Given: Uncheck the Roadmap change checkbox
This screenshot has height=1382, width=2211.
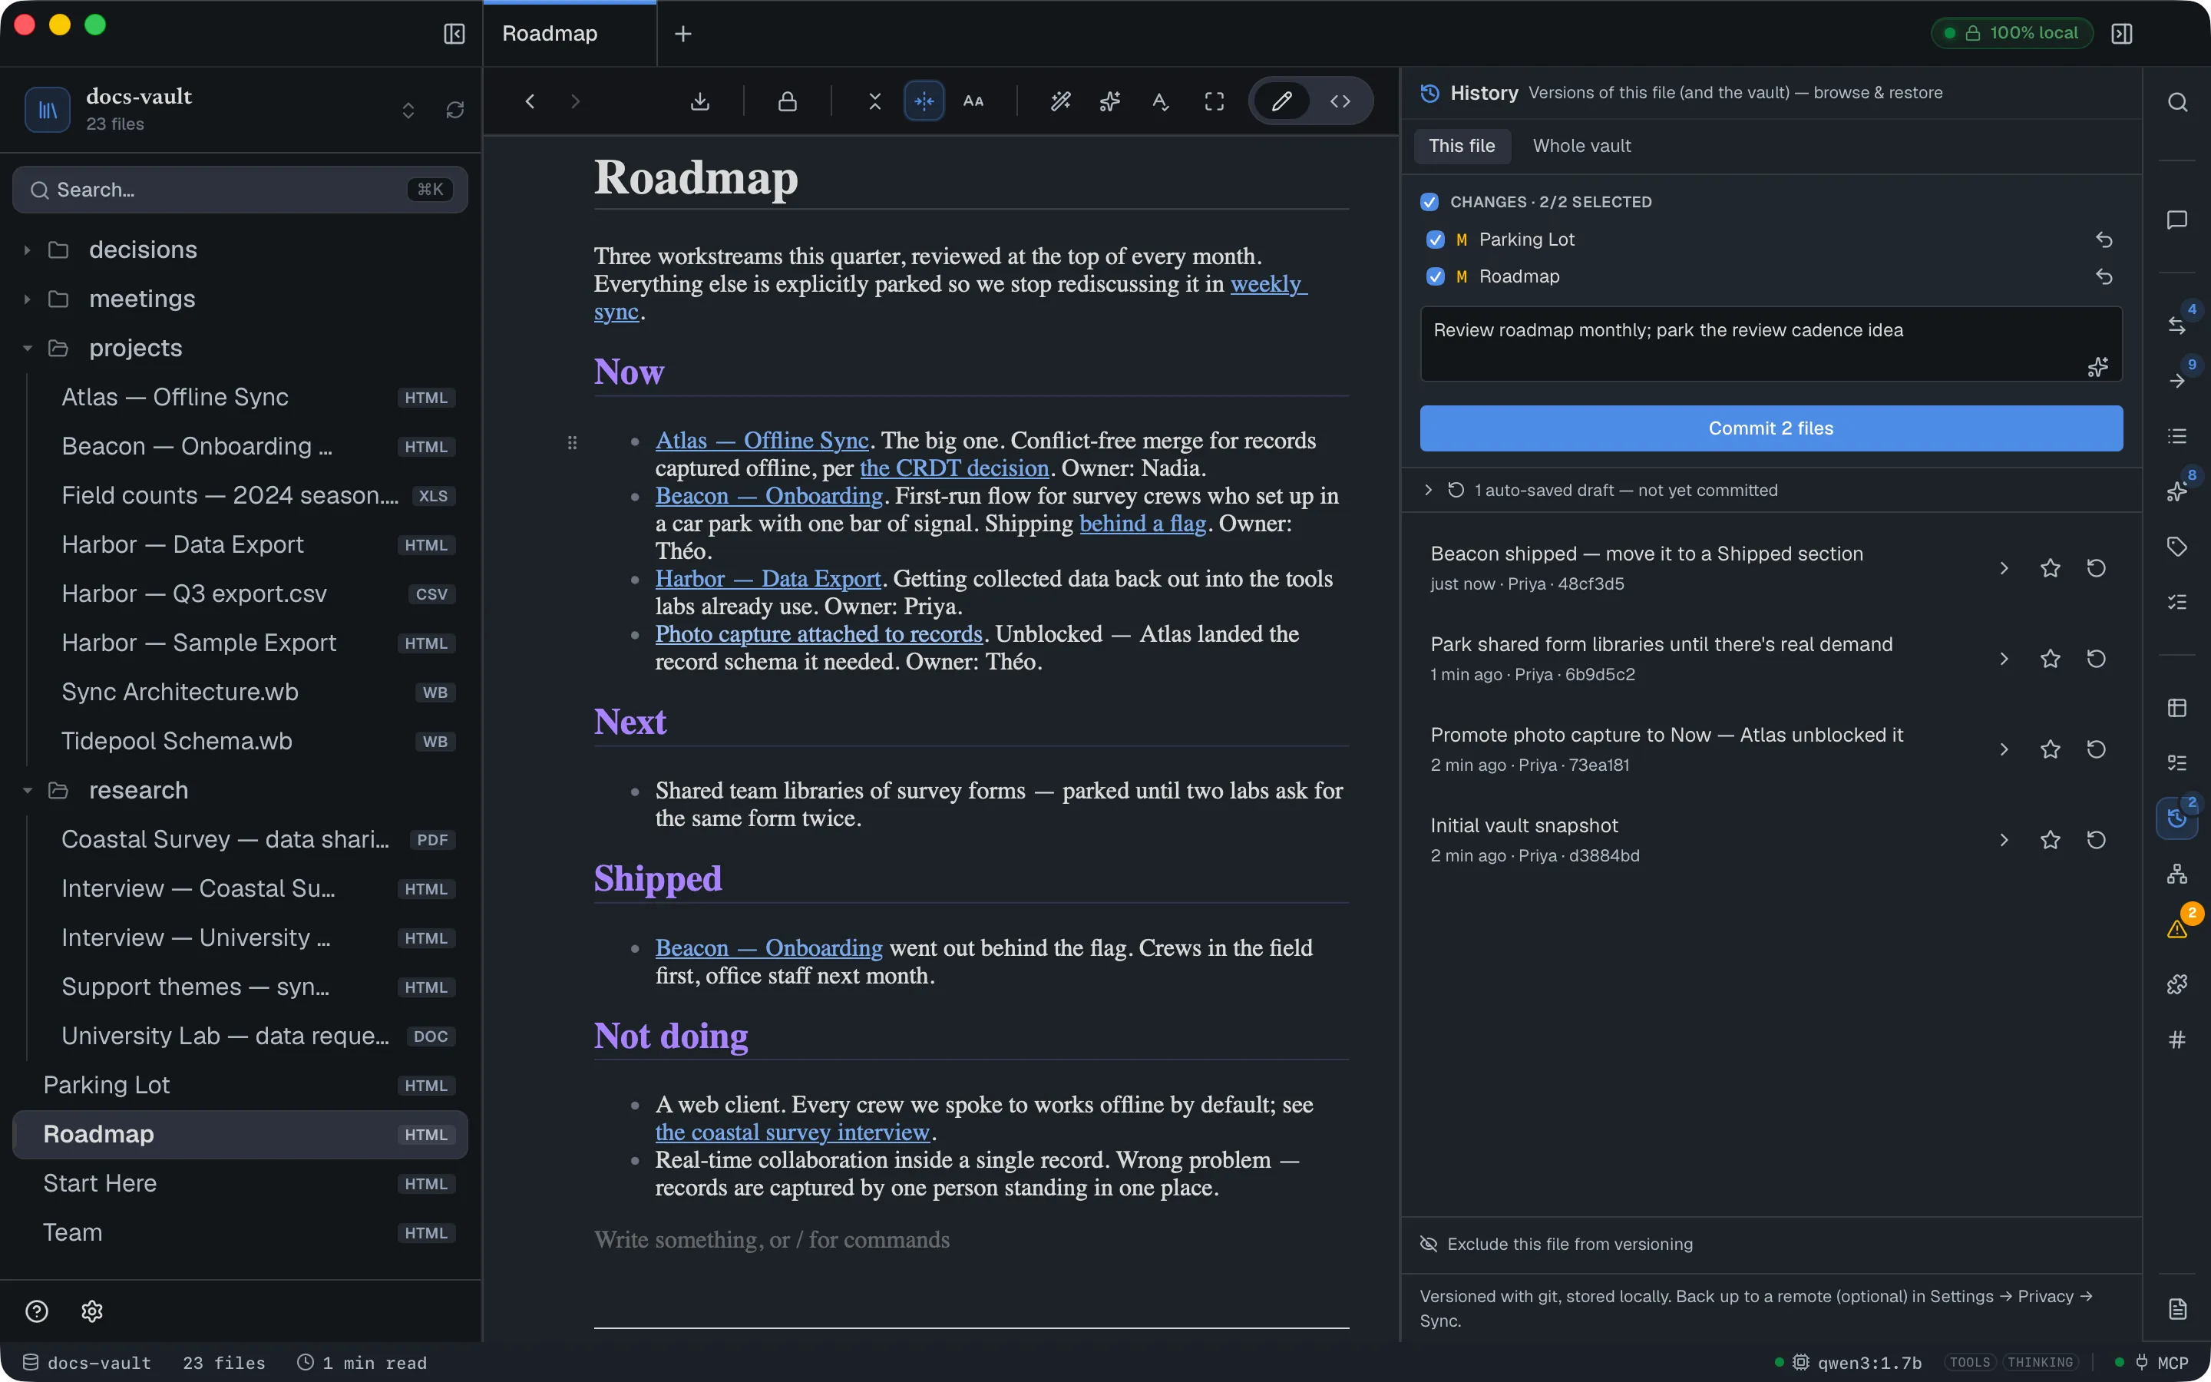Looking at the screenshot, I should point(1436,276).
